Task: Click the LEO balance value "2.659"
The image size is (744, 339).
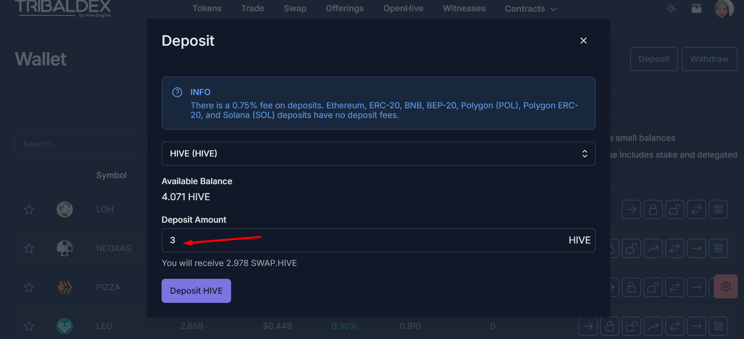Action: [192, 326]
